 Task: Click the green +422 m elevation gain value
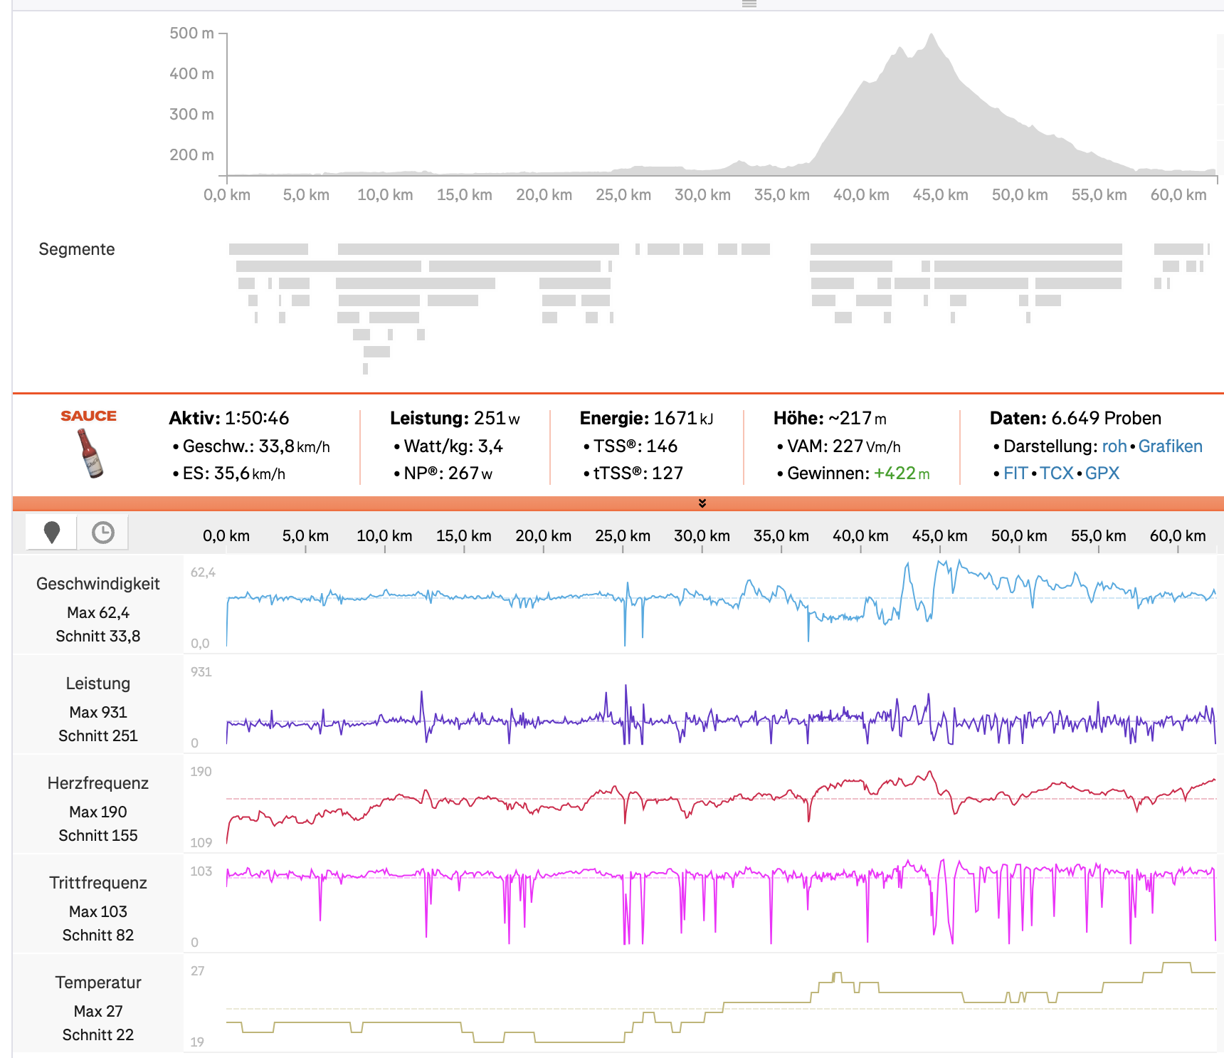(901, 473)
